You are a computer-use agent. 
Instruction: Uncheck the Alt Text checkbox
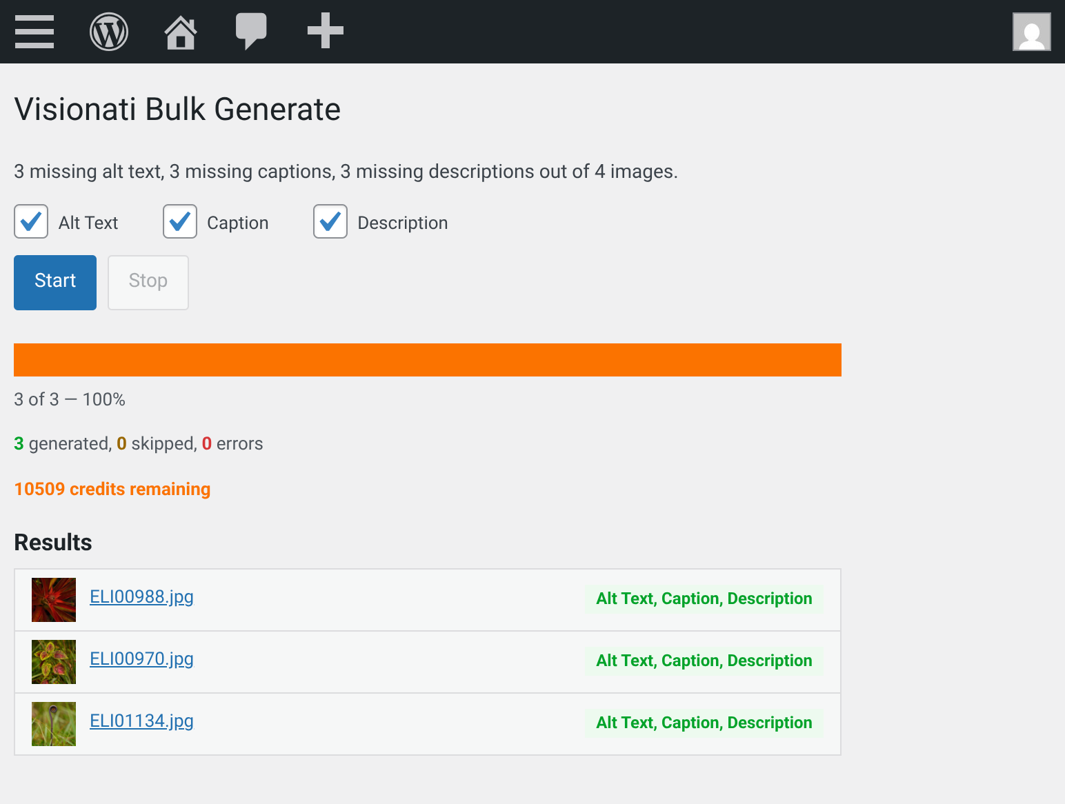coord(30,222)
